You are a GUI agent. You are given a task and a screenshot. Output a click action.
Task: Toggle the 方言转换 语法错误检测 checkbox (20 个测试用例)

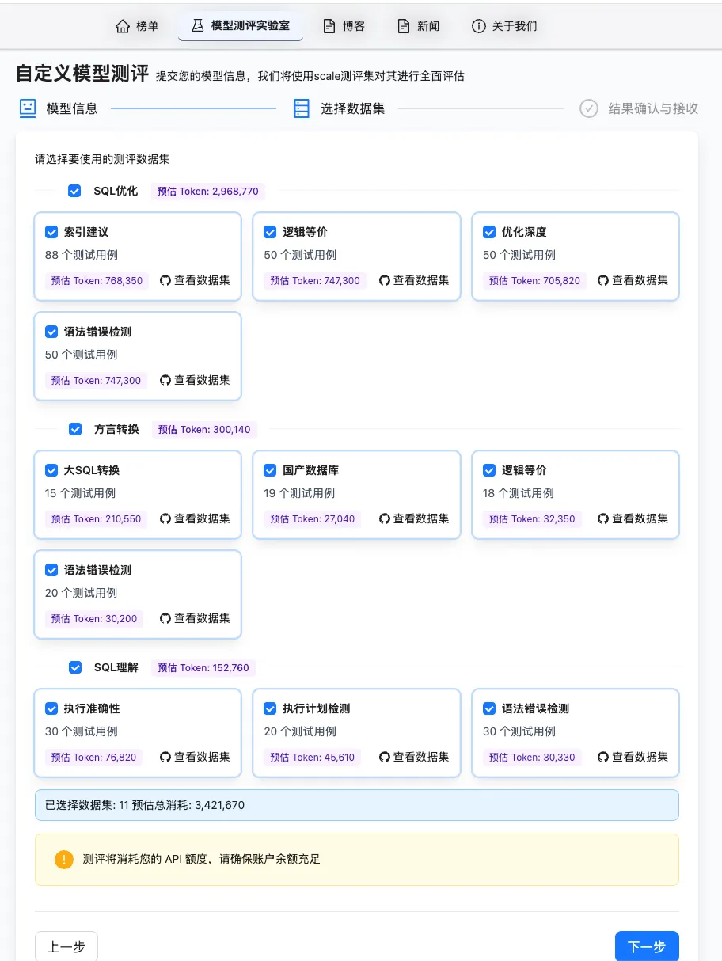[x=51, y=570]
